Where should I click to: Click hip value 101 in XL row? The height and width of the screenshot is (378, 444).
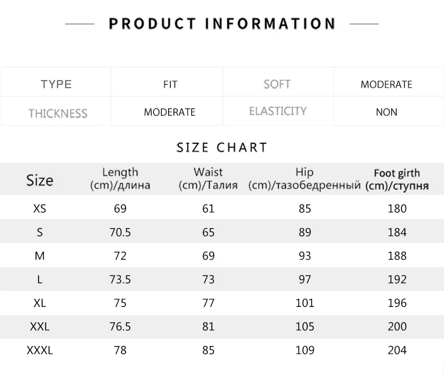[305, 303]
